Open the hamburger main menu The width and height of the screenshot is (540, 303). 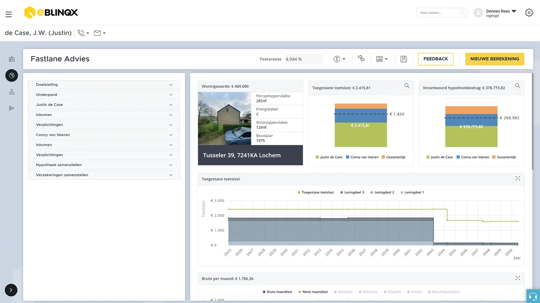coord(9,14)
